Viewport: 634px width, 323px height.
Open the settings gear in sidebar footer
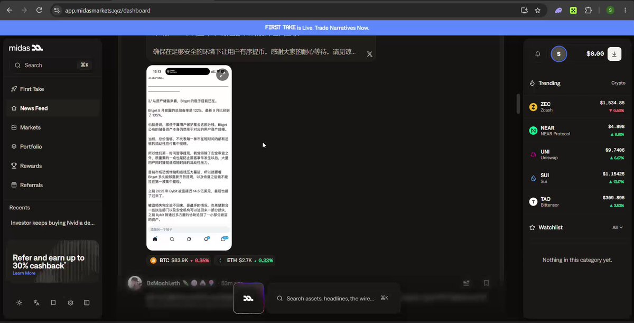tap(70, 303)
